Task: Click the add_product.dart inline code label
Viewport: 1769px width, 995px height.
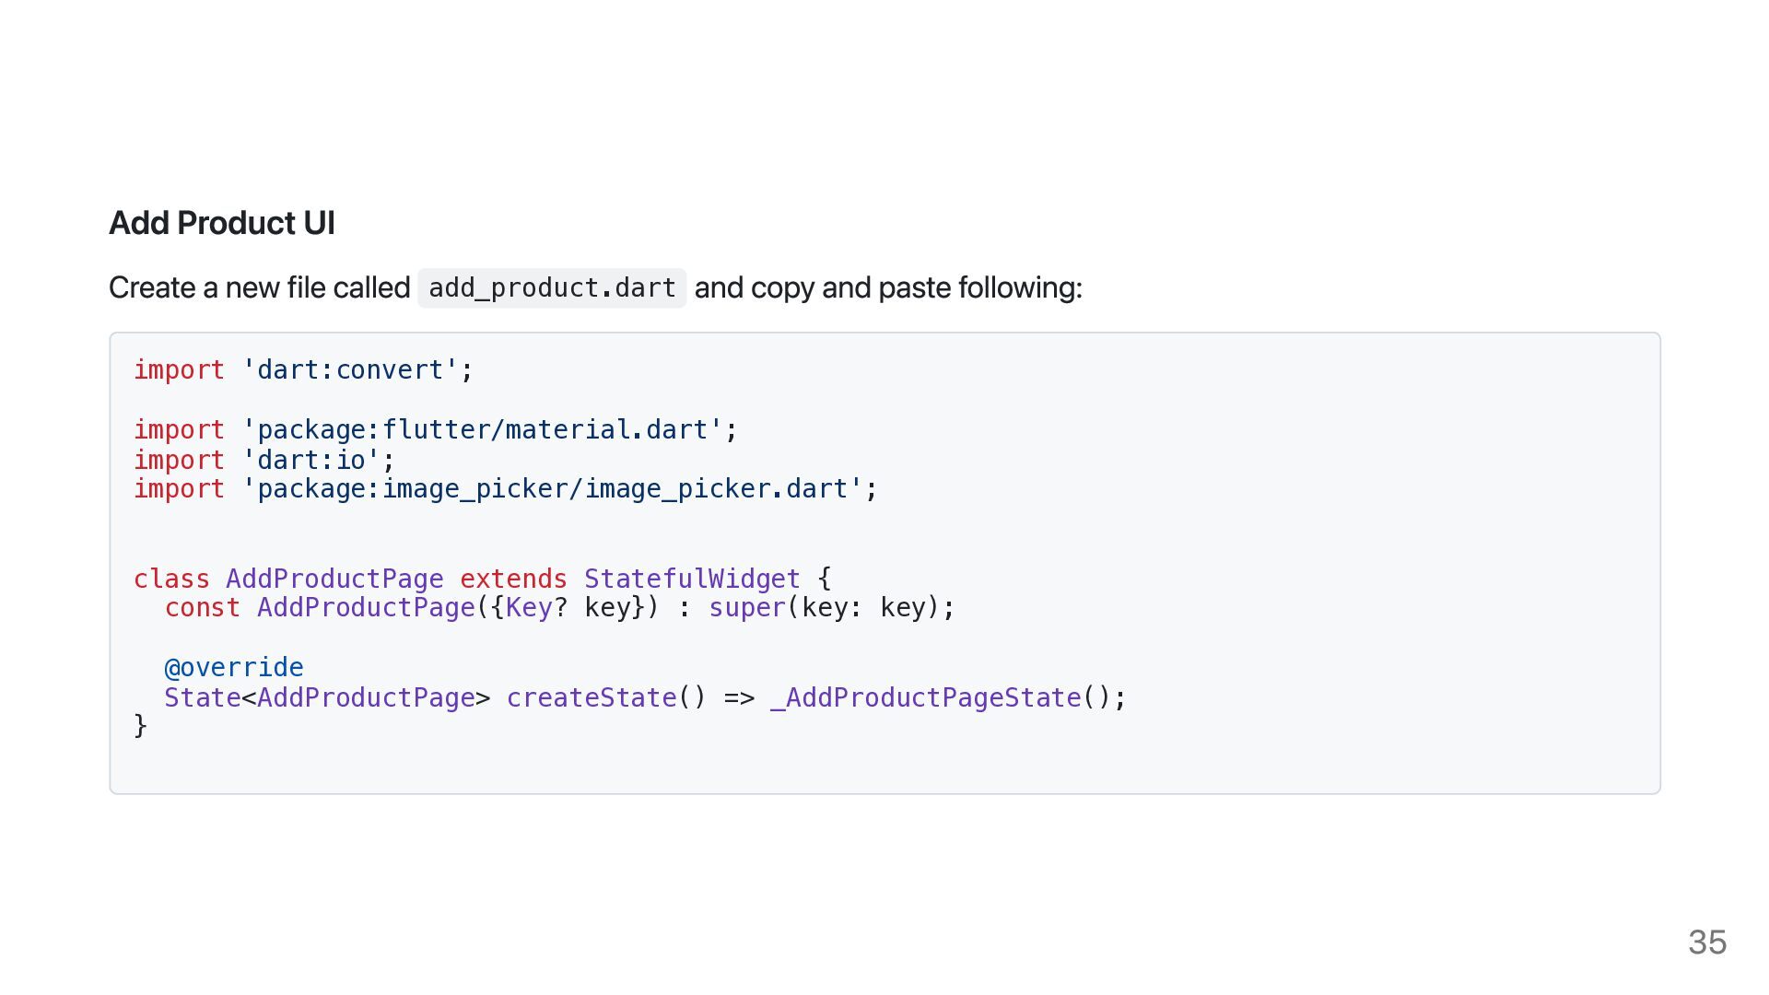Action: 552,288
